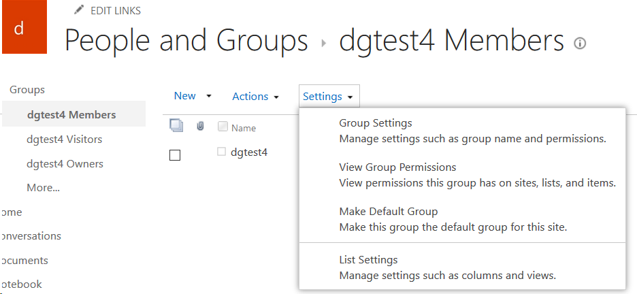Select dgtest4 Members in Groups sidebar
This screenshot has width=637, height=294.
click(73, 114)
